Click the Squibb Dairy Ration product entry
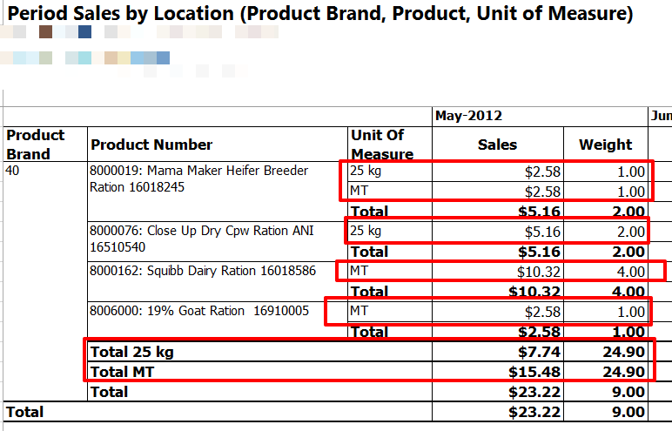The image size is (672, 431). 203,271
